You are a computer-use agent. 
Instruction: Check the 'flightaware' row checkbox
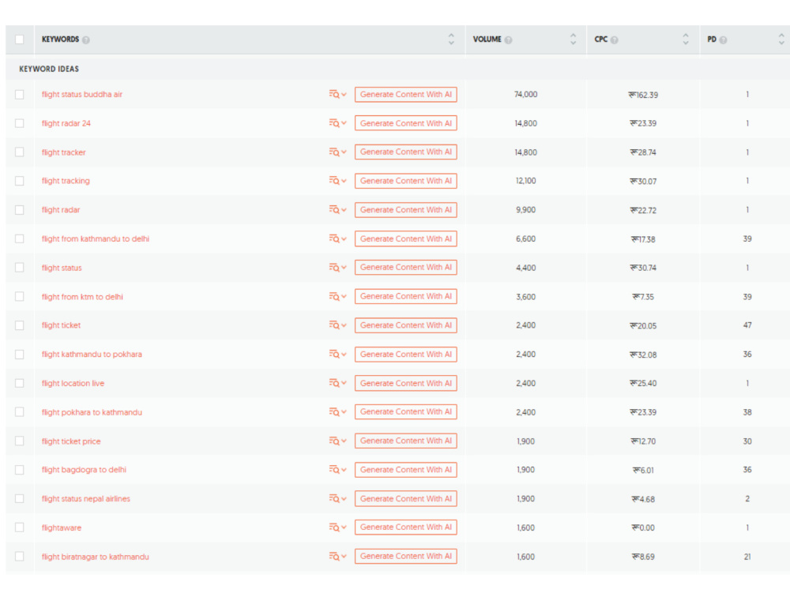20,527
